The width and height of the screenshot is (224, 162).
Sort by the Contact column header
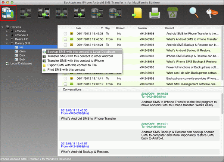(x=120, y=28)
